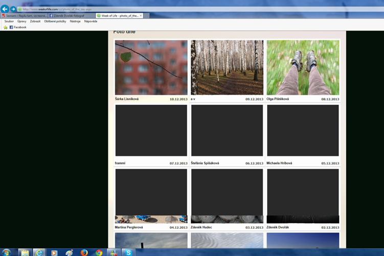
Task: Open Štefánia Spišáková's photo placeholder
Action: (x=227, y=130)
